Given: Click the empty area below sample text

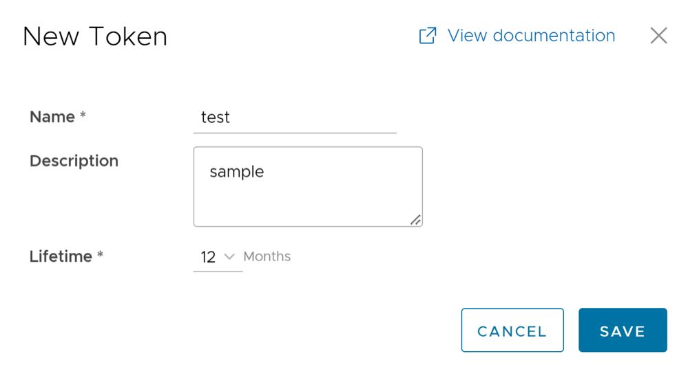Looking at the screenshot, I should (x=303, y=204).
